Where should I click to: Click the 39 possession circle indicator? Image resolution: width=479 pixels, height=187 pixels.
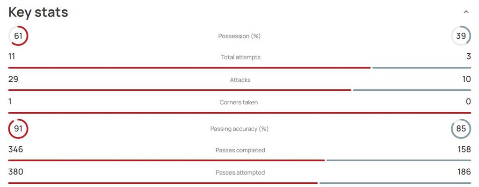coord(461,36)
